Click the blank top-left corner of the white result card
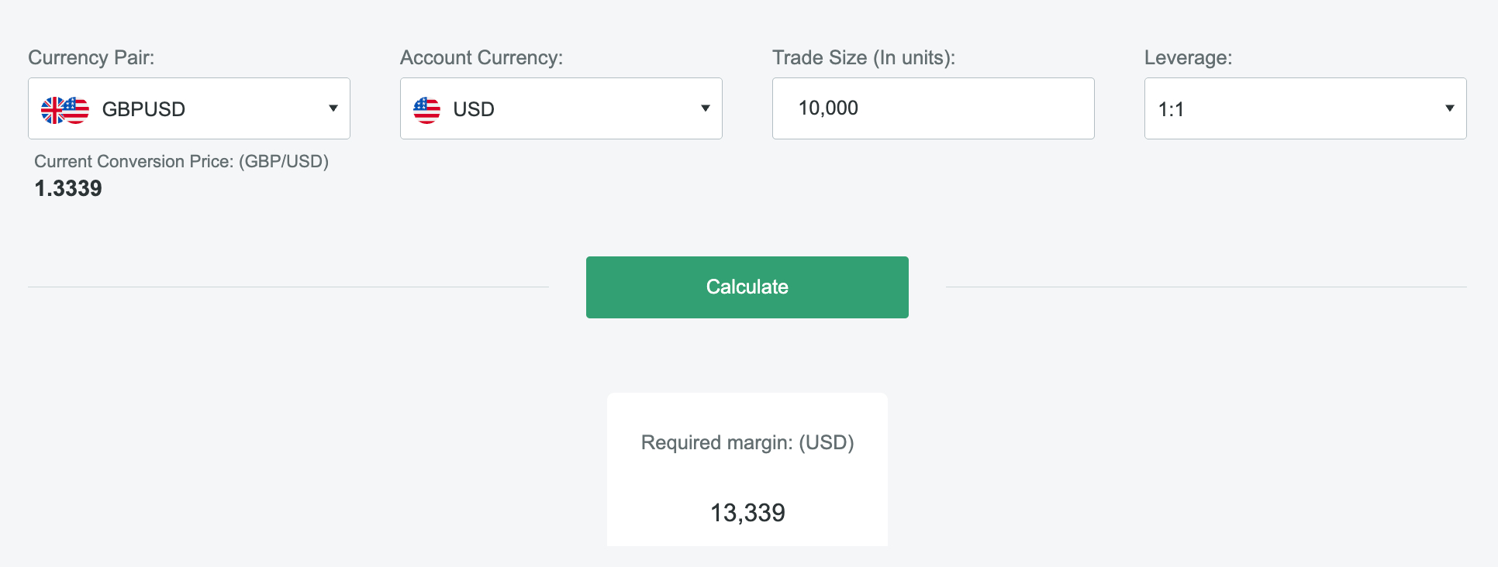This screenshot has height=567, width=1498. click(x=620, y=405)
